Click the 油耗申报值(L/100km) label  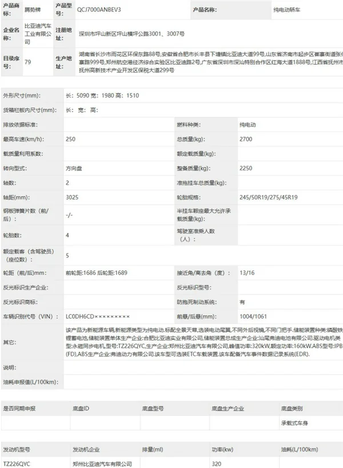pyautogui.click(x=31, y=382)
